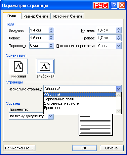Viewport: 127px width, 155px height.
Task: Choose Обычный in the dropdown list
Action: tap(80, 95)
